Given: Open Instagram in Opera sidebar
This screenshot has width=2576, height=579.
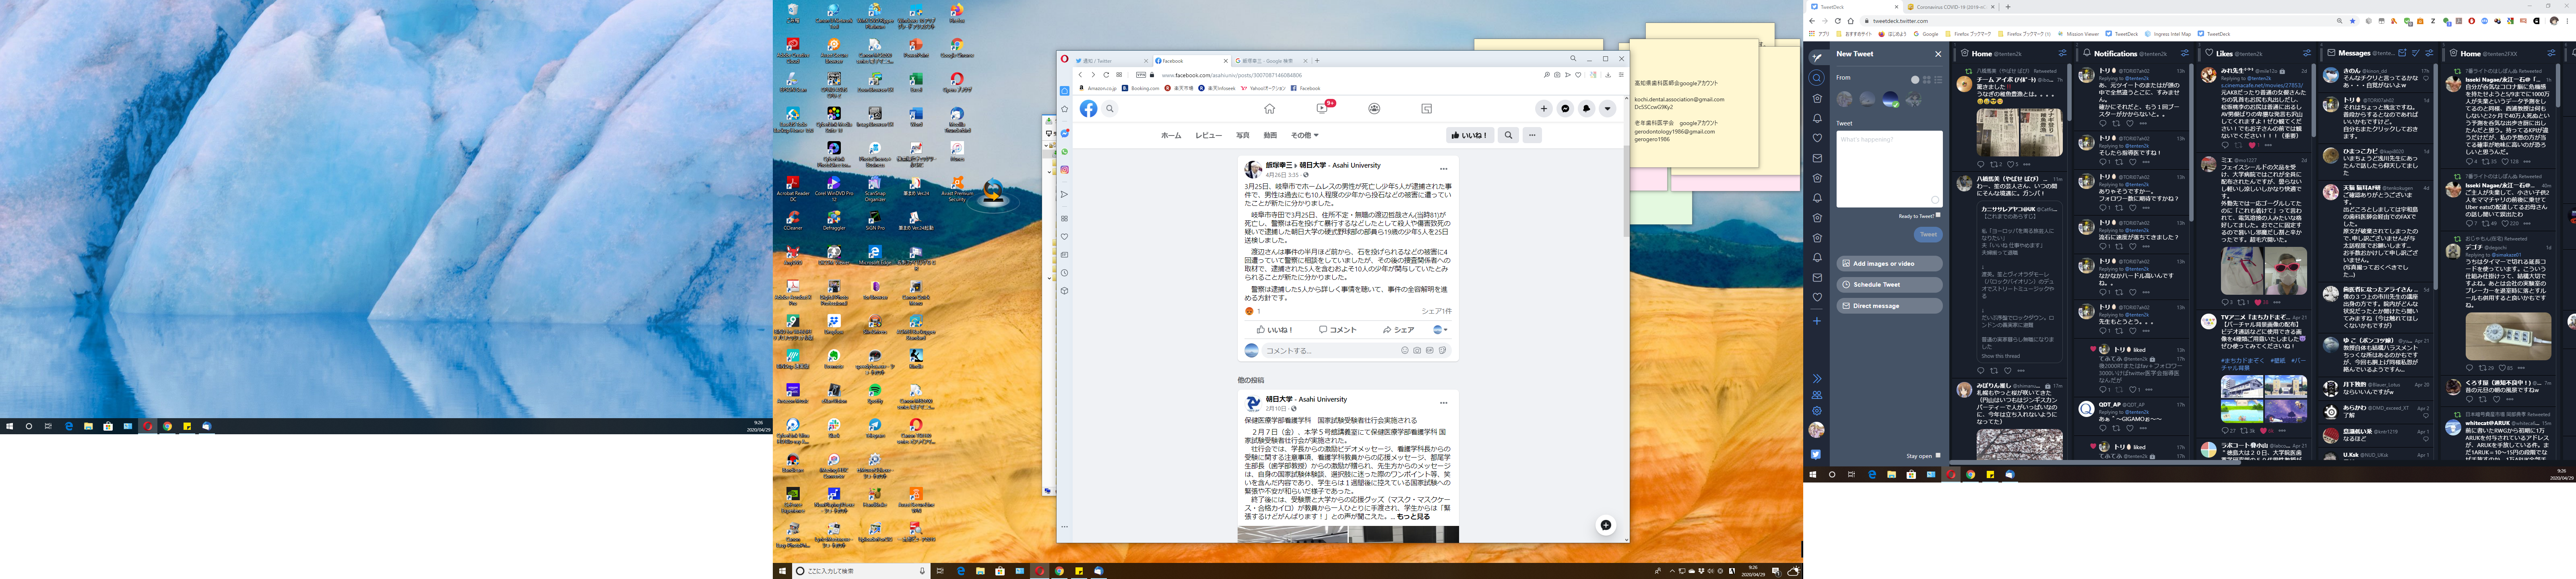Looking at the screenshot, I should (1065, 170).
